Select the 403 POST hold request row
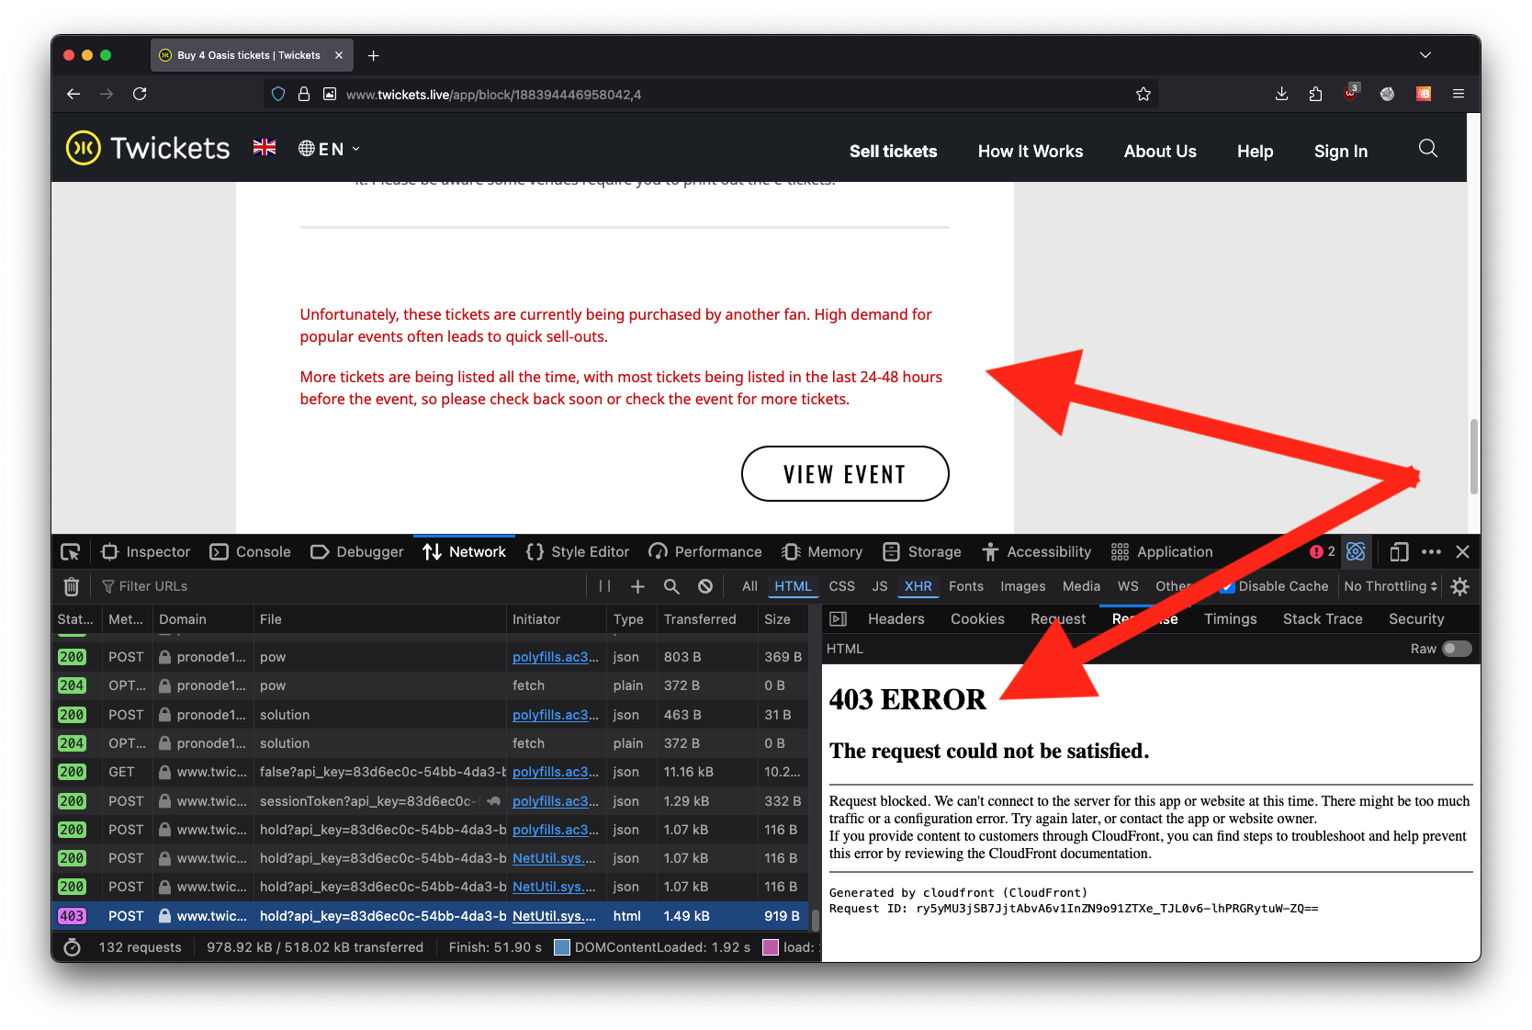1532x1030 pixels. [430, 916]
